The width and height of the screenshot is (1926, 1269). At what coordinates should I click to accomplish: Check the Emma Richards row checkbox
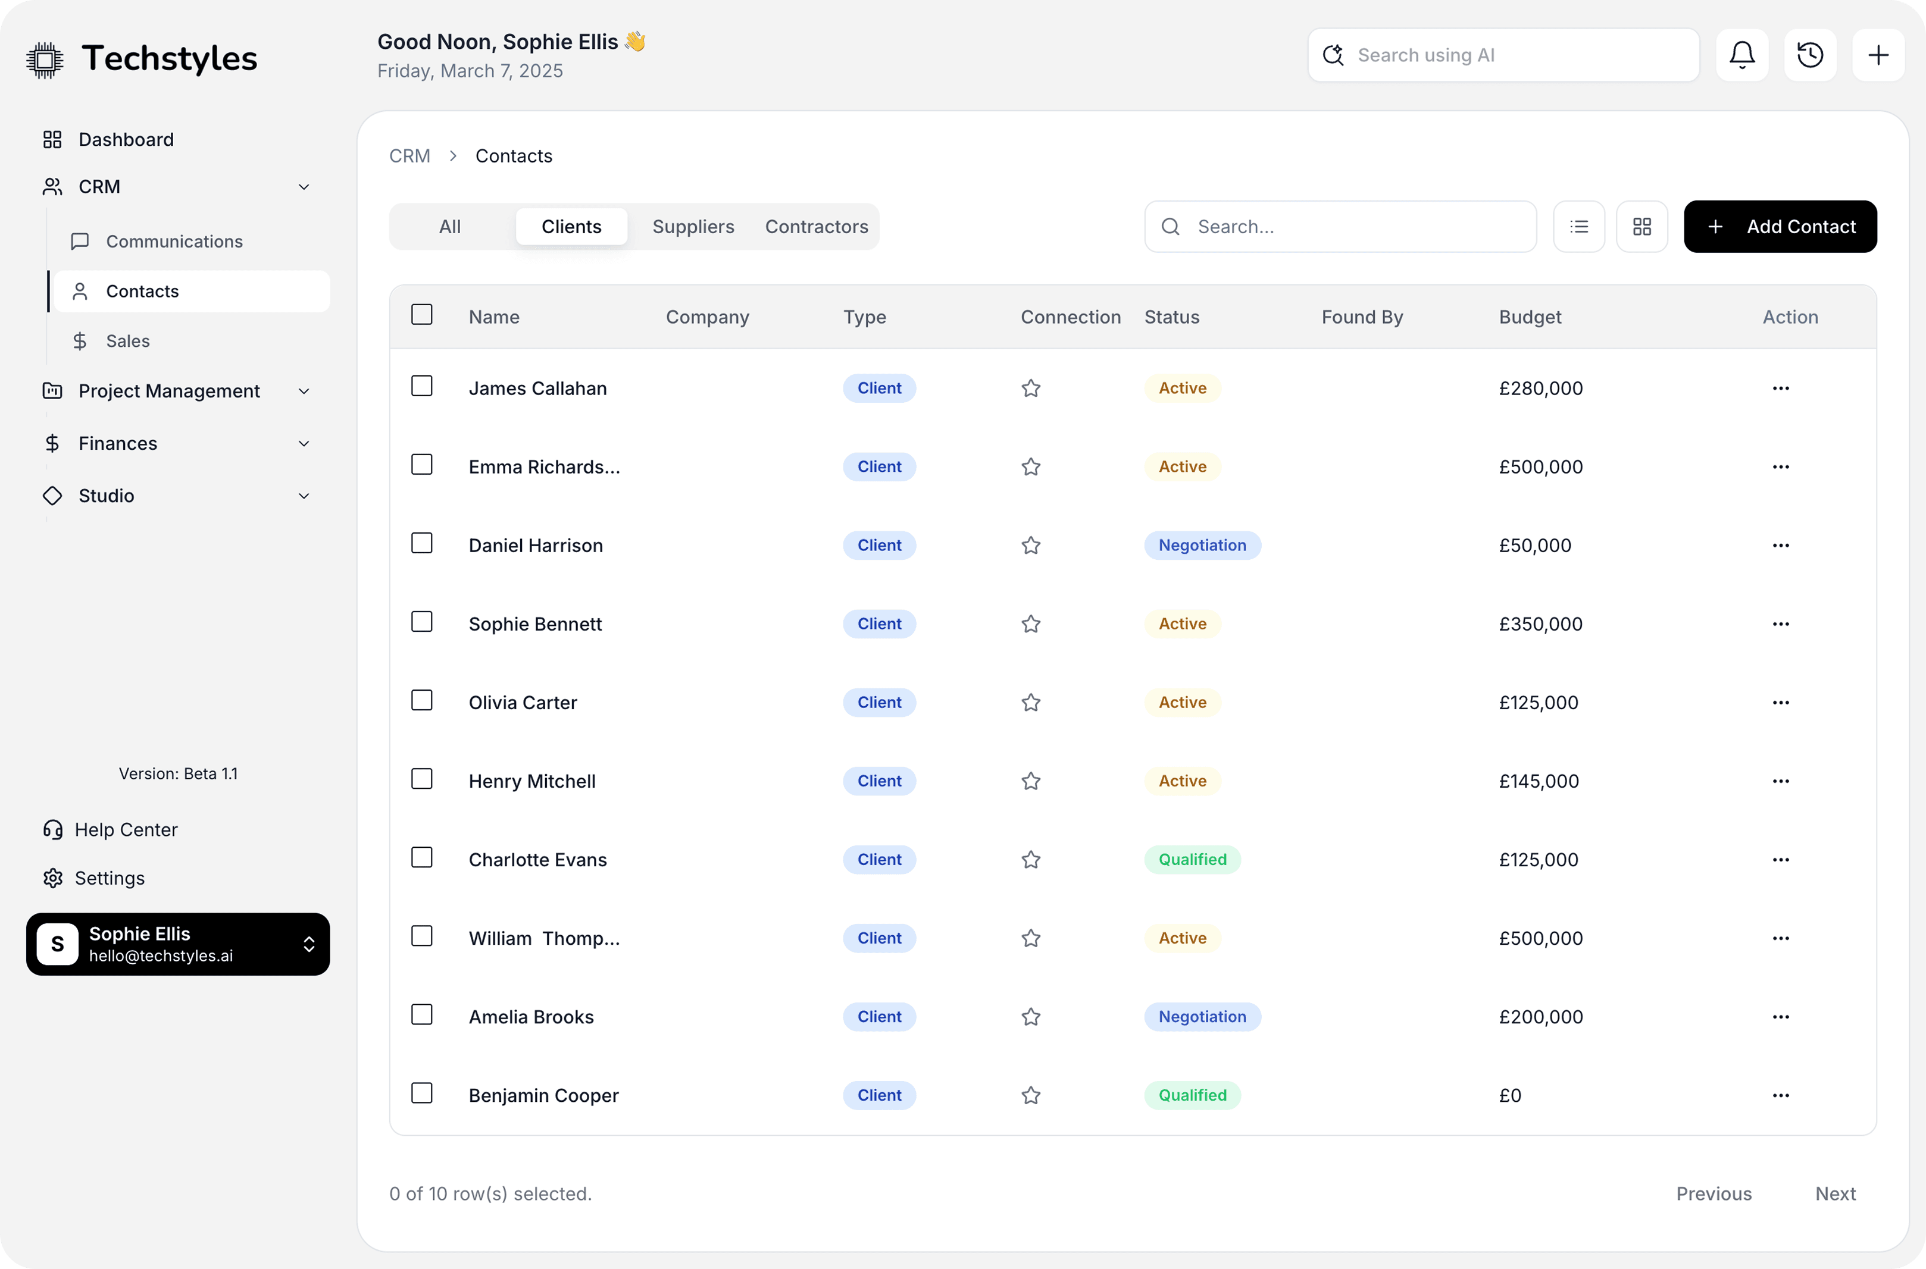(422, 465)
